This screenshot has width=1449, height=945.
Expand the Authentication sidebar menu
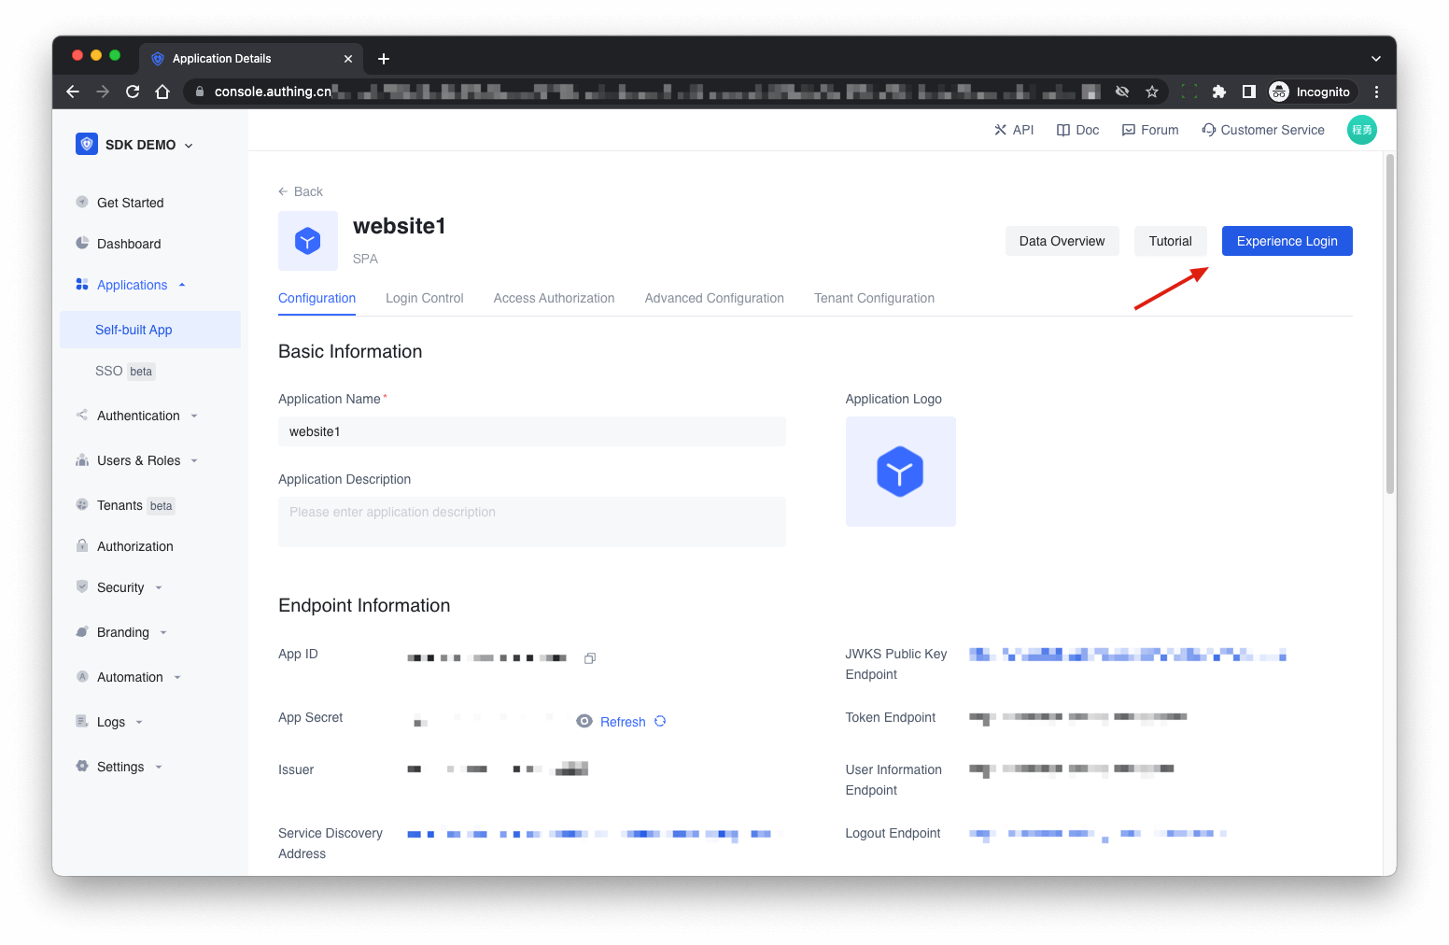(x=193, y=416)
